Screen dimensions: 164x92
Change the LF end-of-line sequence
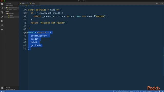[141, 91]
